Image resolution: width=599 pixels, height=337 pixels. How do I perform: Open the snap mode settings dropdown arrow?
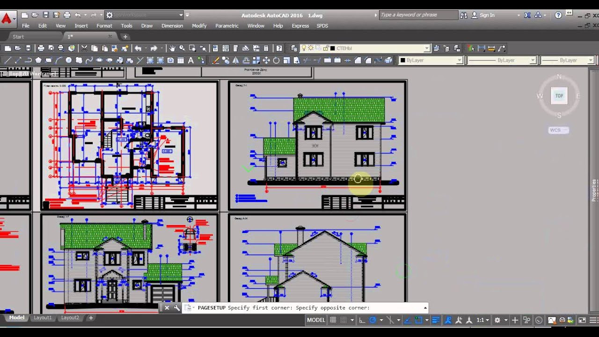352,320
